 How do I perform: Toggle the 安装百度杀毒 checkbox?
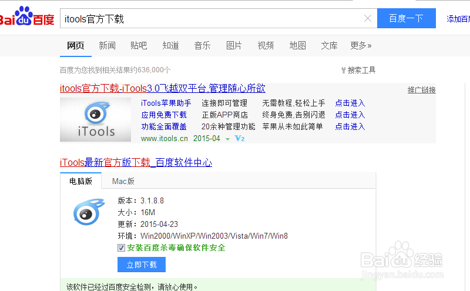(121, 248)
